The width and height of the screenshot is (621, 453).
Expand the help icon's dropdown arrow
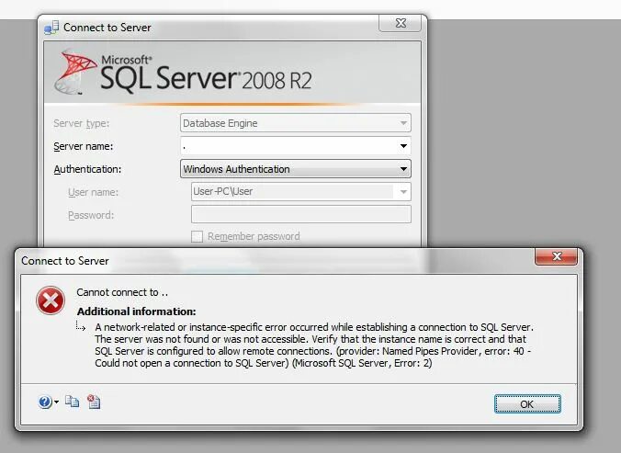(x=56, y=402)
